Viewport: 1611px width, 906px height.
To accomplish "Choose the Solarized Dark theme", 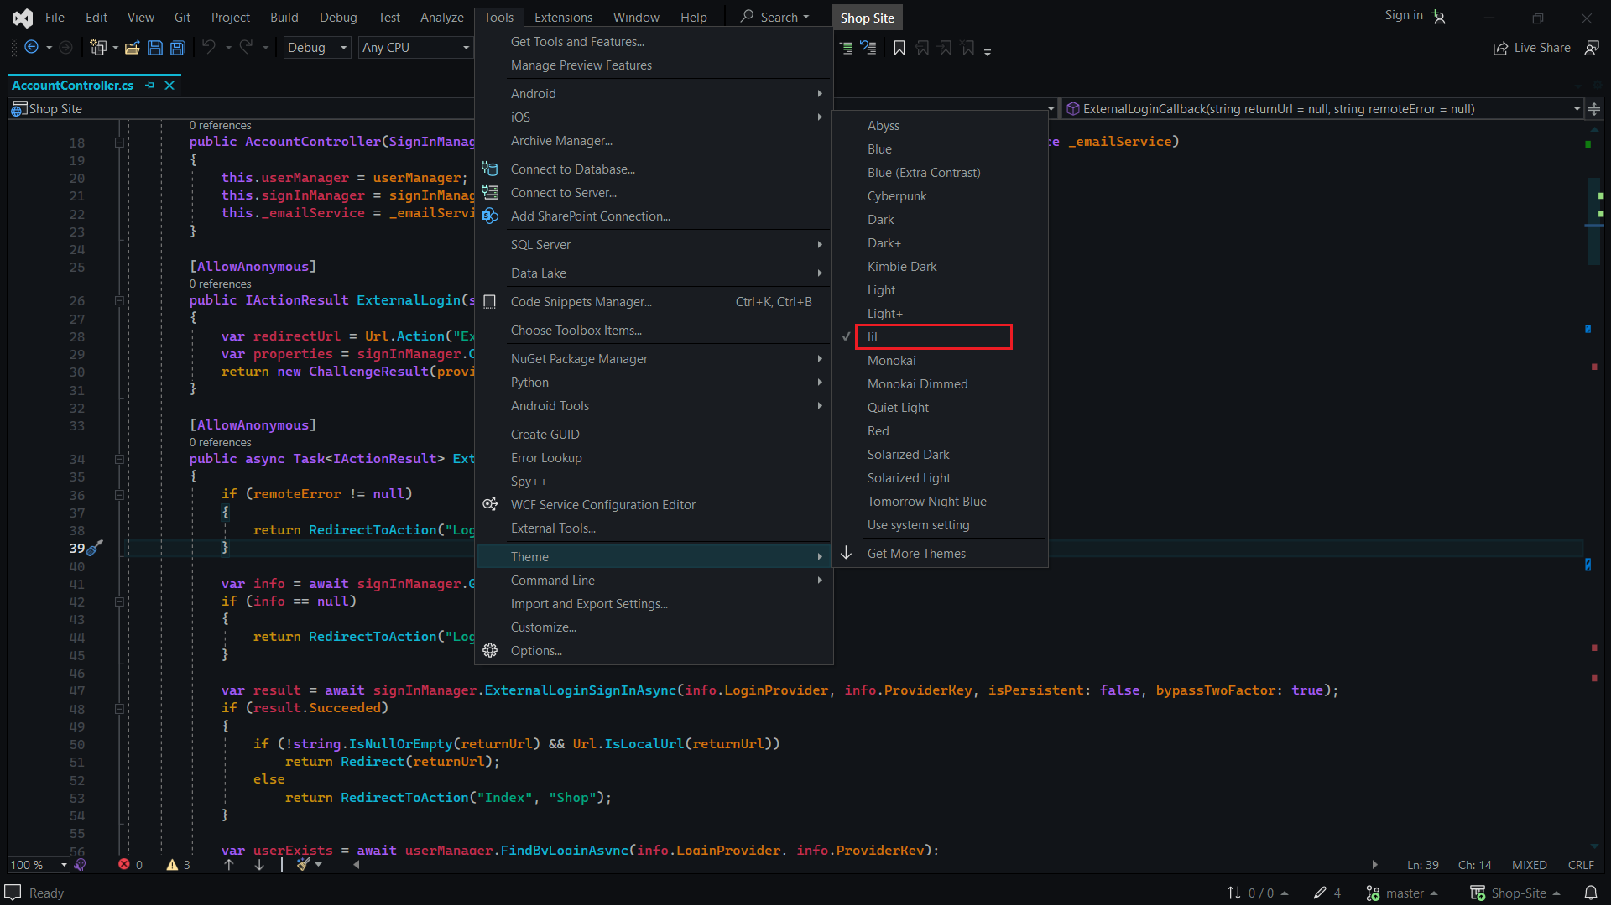I will click(x=908, y=455).
